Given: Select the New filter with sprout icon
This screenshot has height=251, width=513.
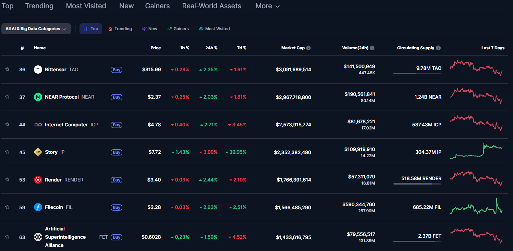Looking at the screenshot, I should (x=150, y=29).
